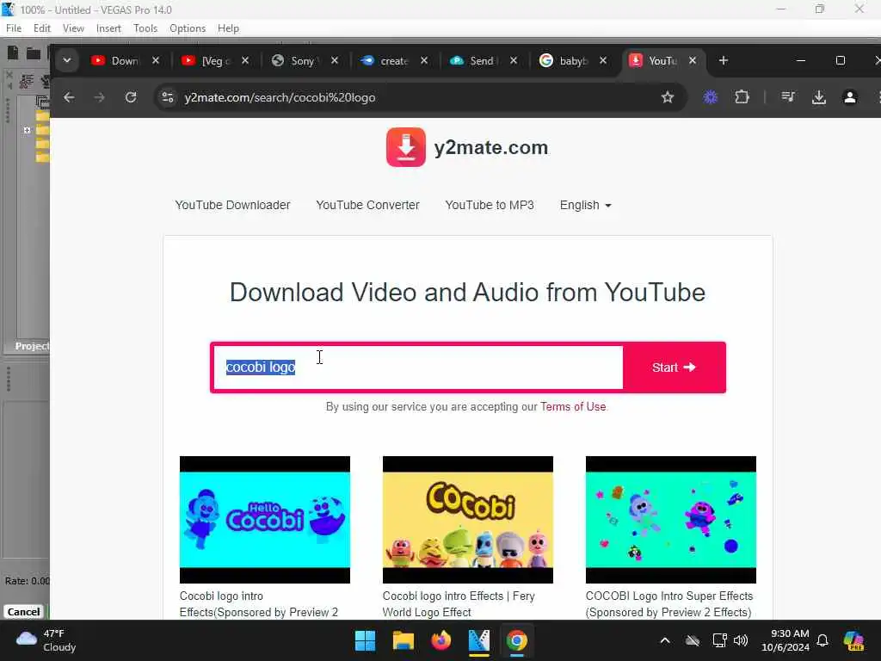Open the tab search dropdown in Chrome

pos(67,60)
